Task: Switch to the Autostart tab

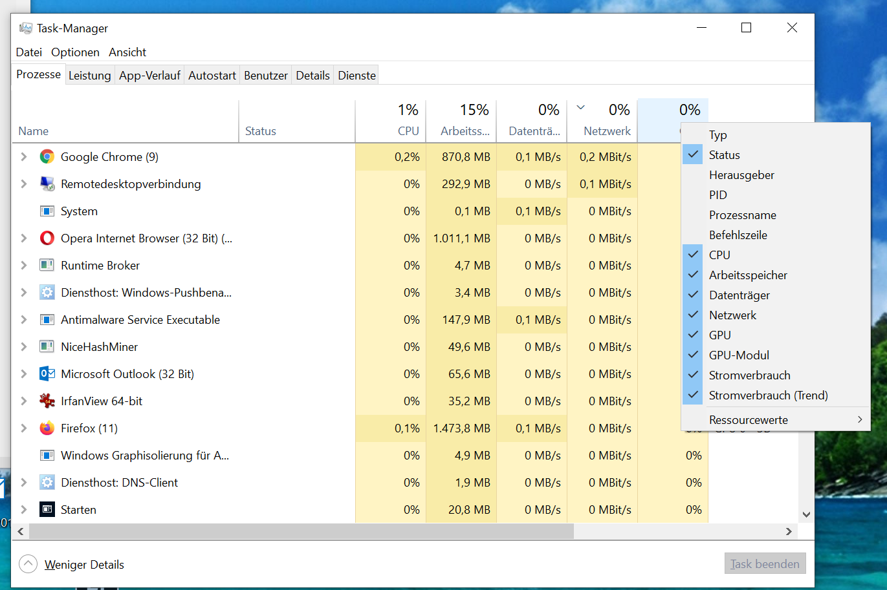Action: coord(212,76)
